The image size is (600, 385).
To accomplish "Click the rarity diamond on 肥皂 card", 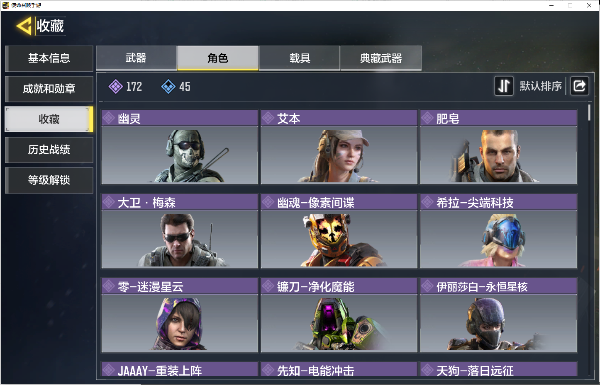I will [x=427, y=118].
